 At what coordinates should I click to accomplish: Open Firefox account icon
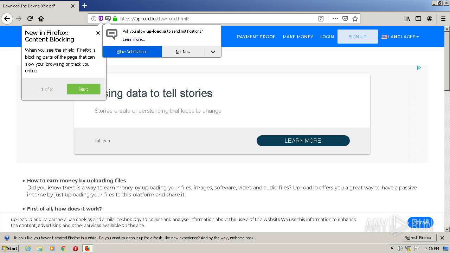click(x=430, y=19)
